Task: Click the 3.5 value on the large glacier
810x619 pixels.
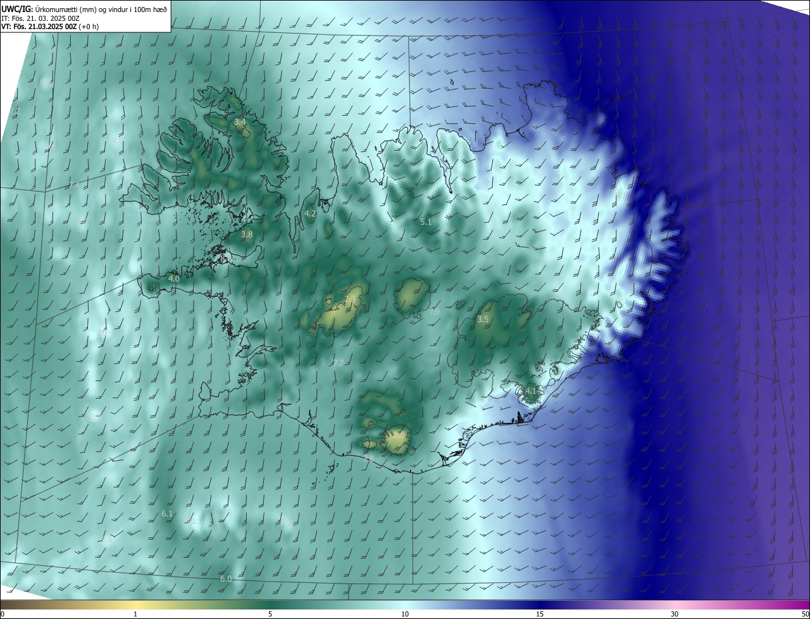Action: point(483,320)
